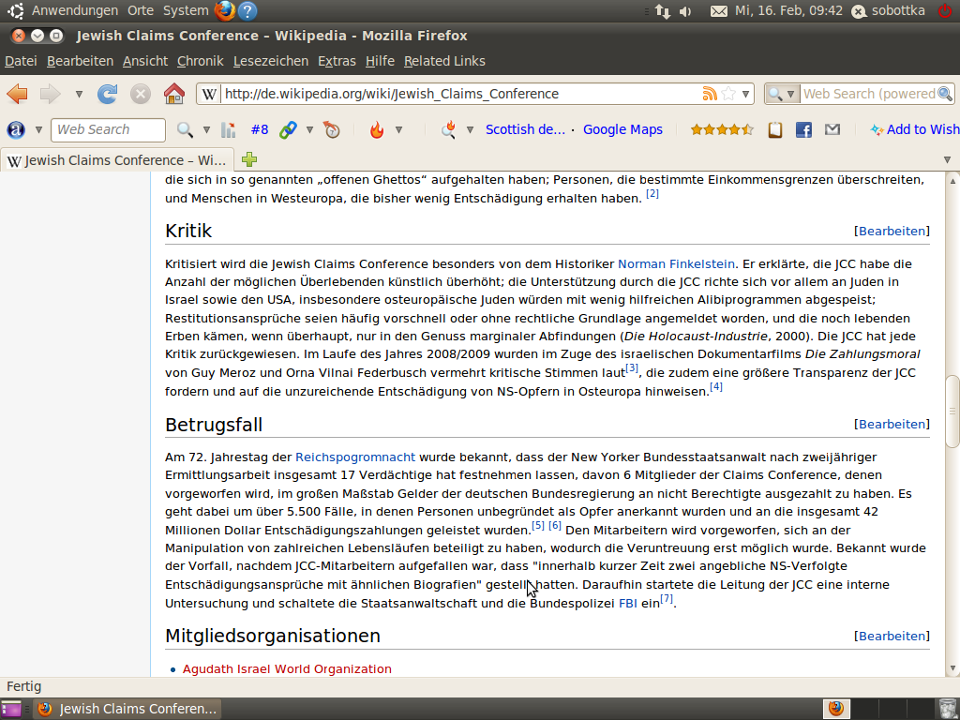Open the site traffic bar-chart icon

coord(229,129)
